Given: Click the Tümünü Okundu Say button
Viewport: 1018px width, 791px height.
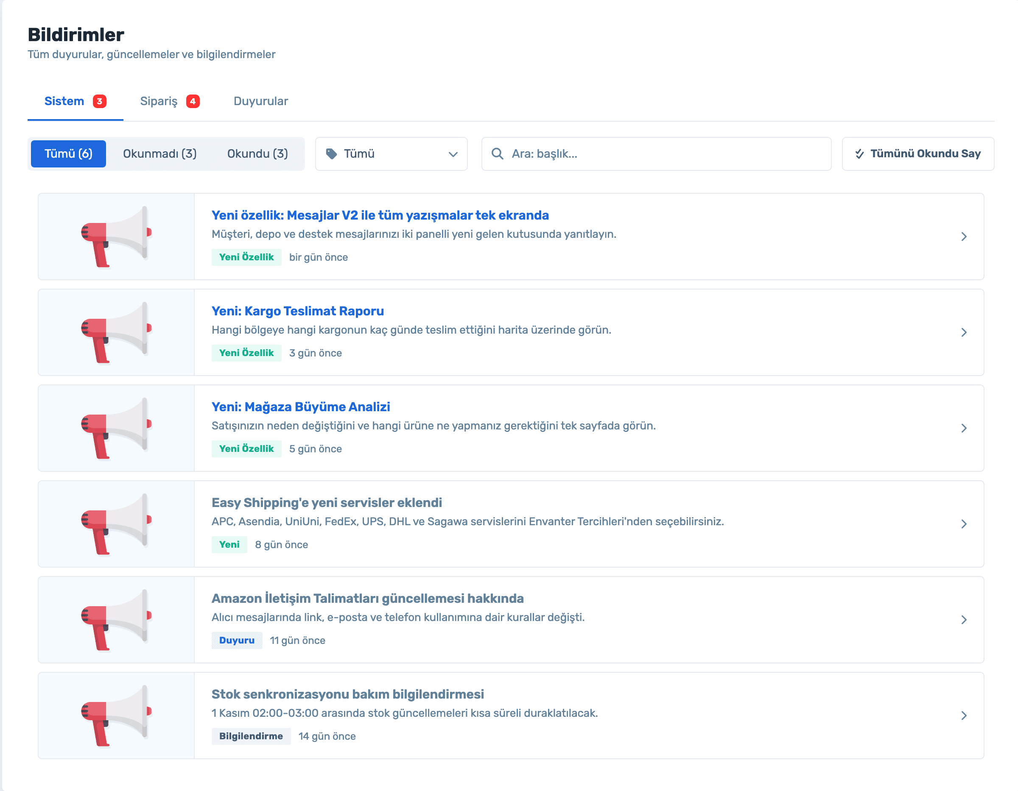Looking at the screenshot, I should (918, 154).
